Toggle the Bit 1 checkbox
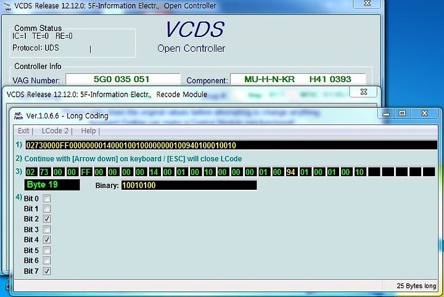This screenshot has width=444, height=297. (47, 209)
